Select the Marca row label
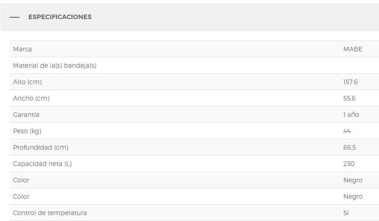 (x=22, y=49)
